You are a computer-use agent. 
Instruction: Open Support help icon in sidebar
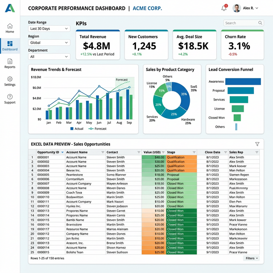click(10, 99)
